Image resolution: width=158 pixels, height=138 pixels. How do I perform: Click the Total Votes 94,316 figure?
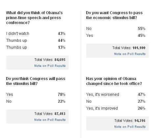click(x=140, y=121)
